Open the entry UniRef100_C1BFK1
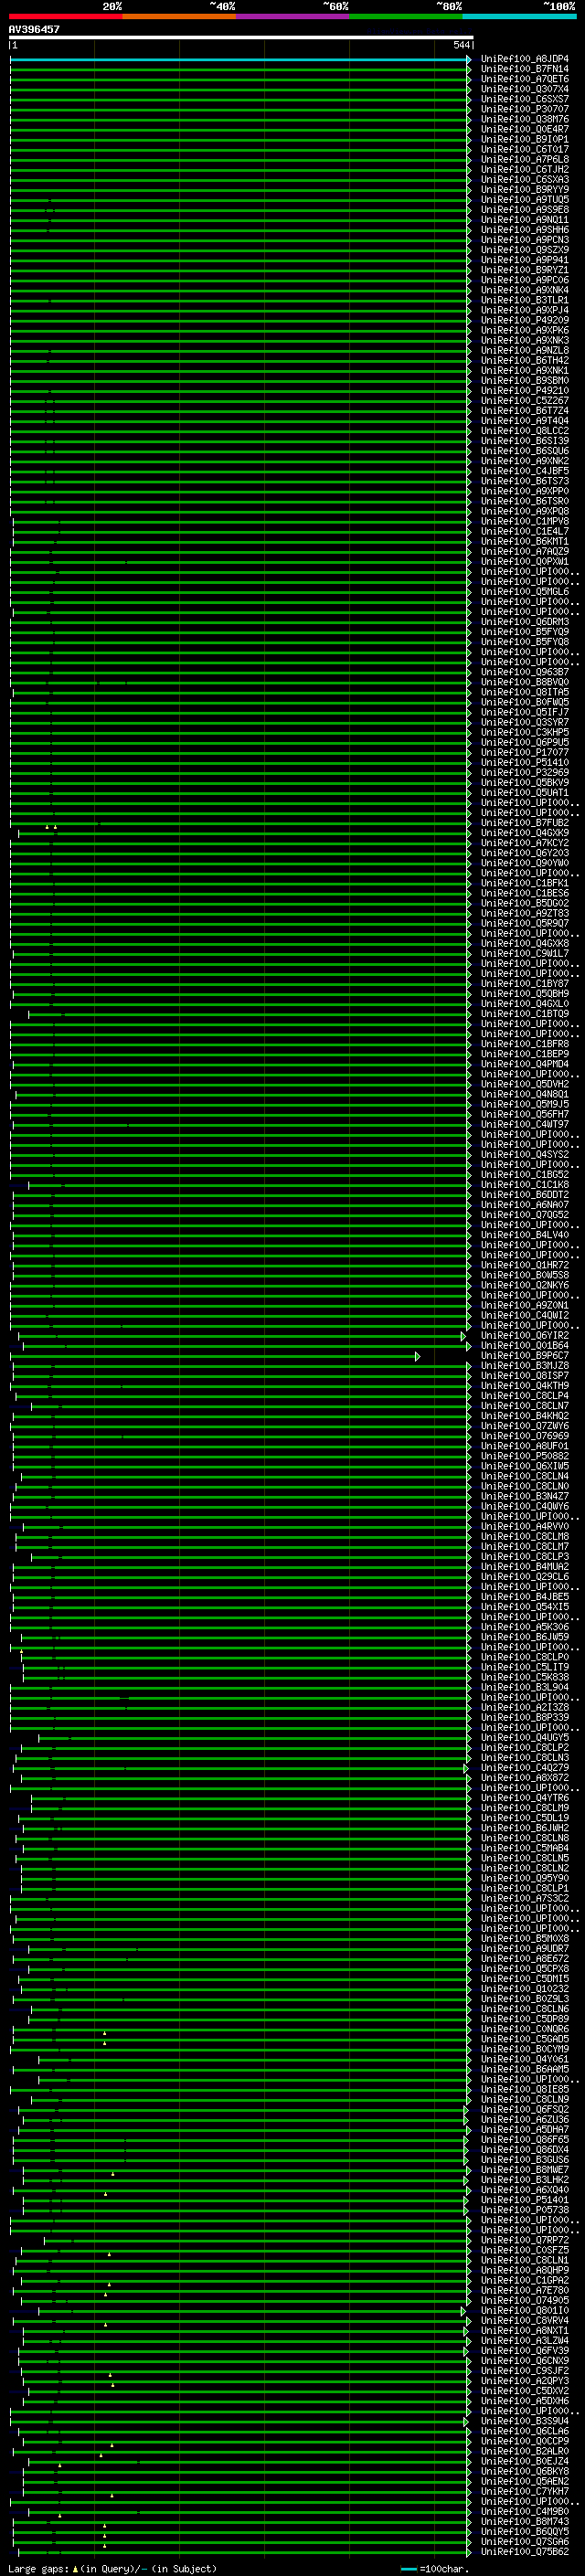This screenshot has width=585, height=2576. coord(525,883)
